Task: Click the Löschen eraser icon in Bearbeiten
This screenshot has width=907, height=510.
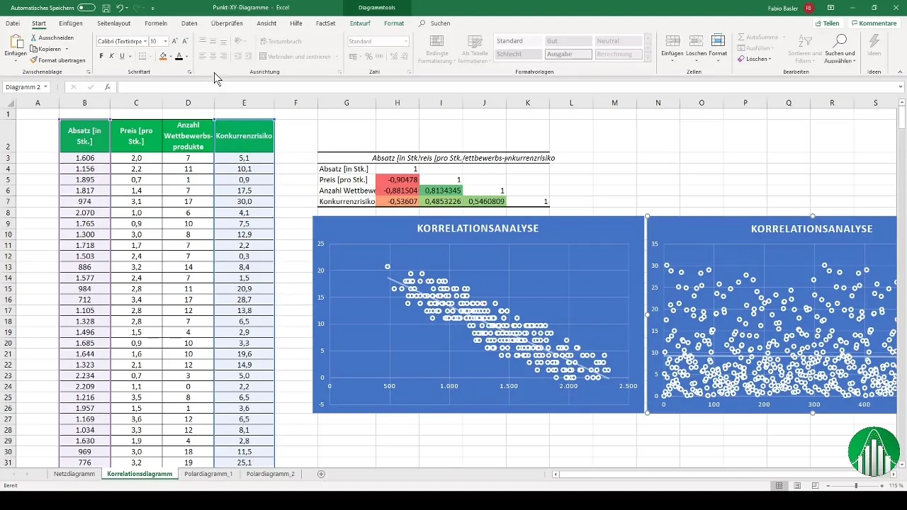Action: pos(741,59)
